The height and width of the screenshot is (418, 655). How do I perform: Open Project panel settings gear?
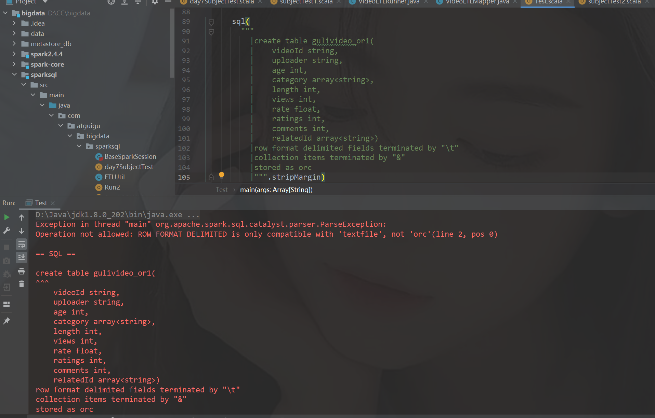pos(155,2)
